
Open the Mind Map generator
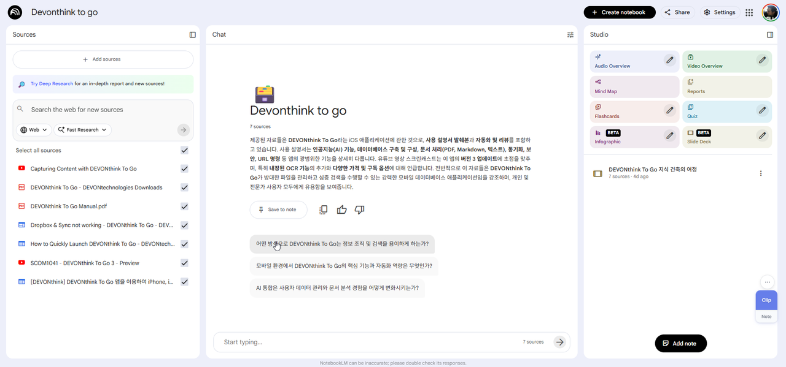634,86
